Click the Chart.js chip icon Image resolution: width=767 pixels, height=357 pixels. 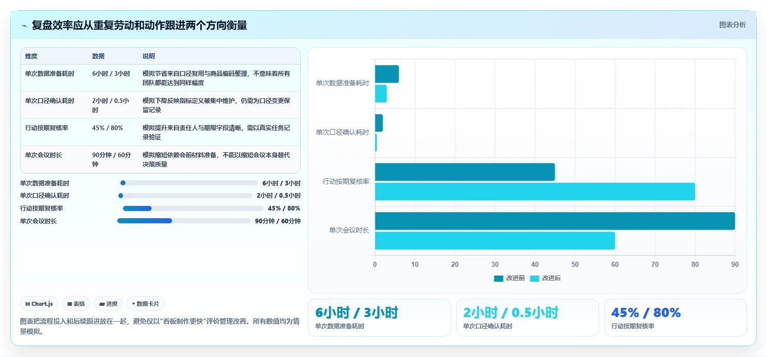pyautogui.click(x=28, y=304)
